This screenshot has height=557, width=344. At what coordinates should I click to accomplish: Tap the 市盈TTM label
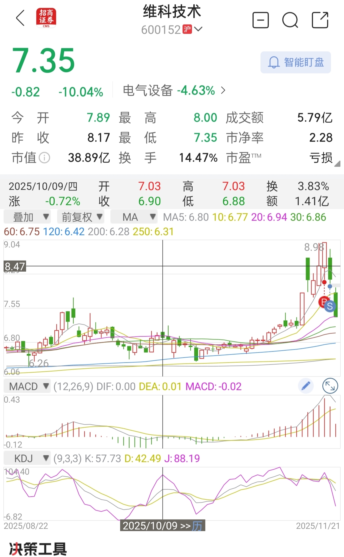[244, 158]
